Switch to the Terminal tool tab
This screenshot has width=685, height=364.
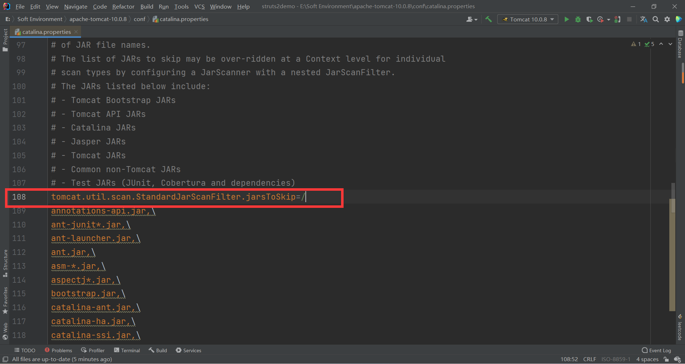click(x=127, y=350)
